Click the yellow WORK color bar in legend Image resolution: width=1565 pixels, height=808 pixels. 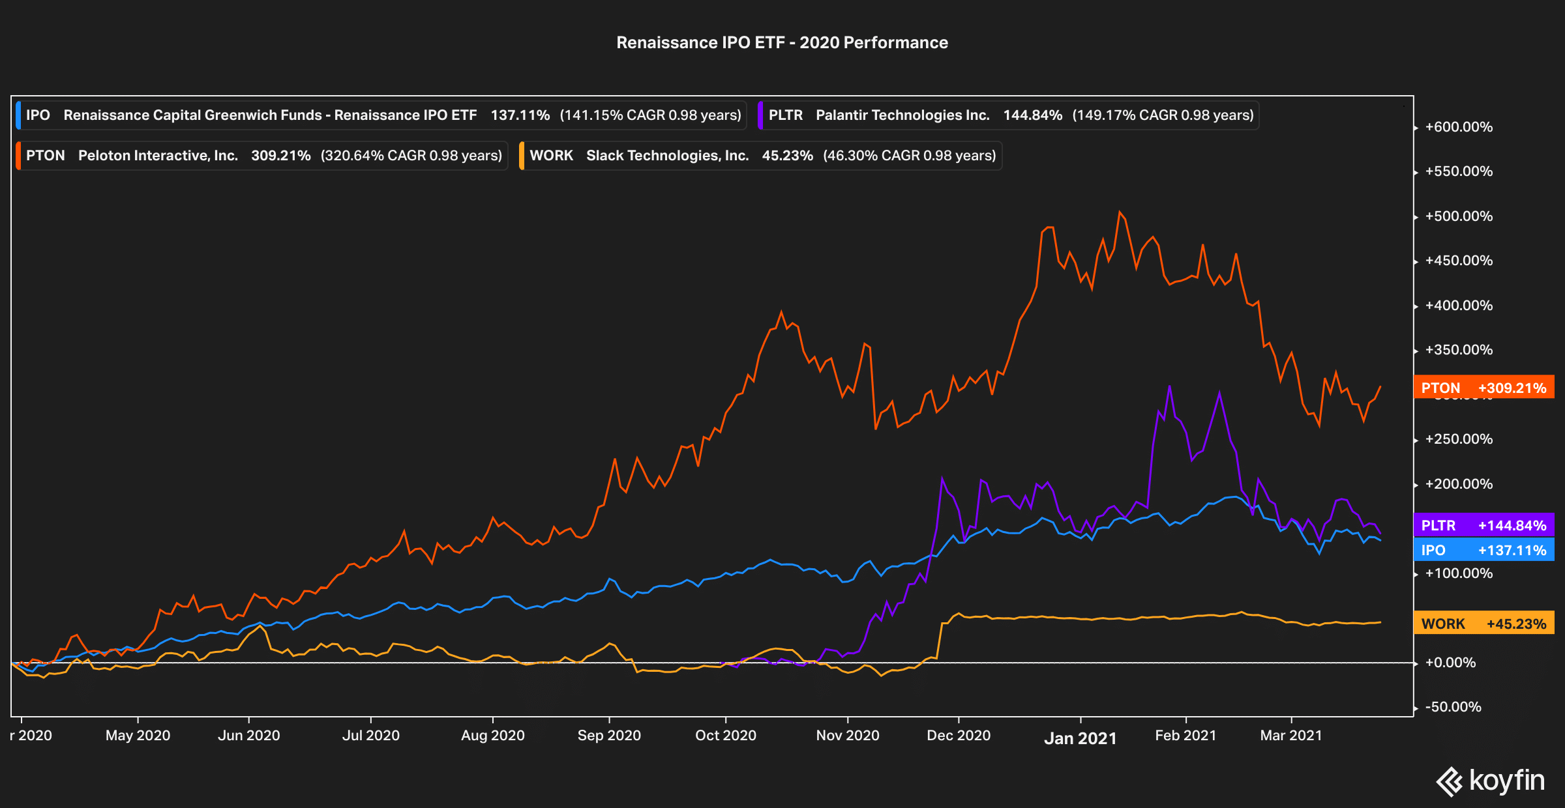point(522,156)
